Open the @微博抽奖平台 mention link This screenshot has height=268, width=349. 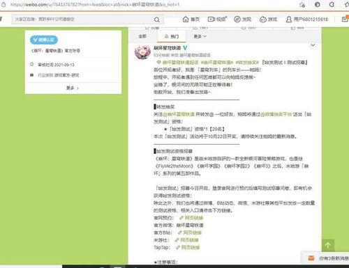coord(276,114)
